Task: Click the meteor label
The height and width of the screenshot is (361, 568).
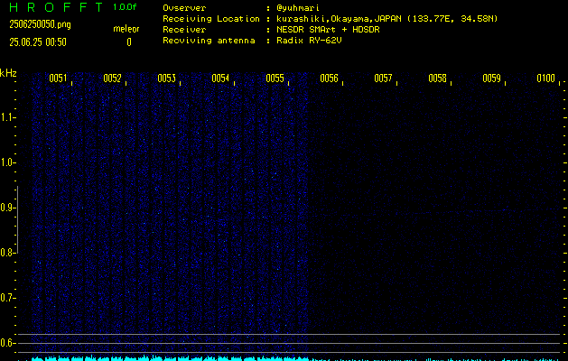Action: pos(126,29)
